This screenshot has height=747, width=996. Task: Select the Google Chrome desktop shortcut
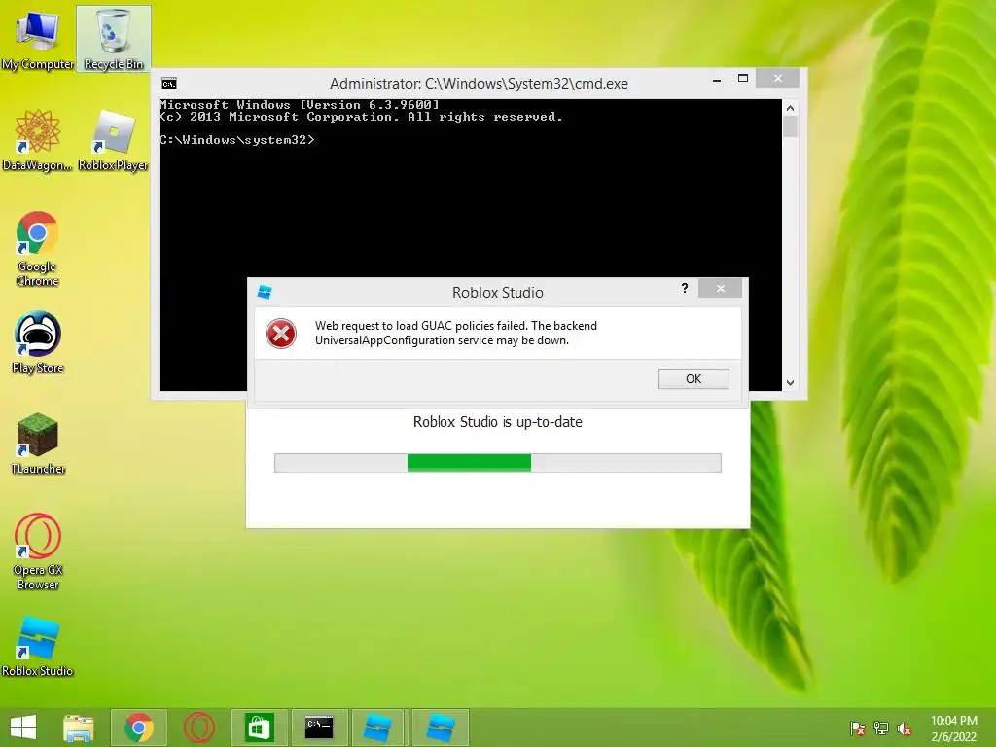38,248
